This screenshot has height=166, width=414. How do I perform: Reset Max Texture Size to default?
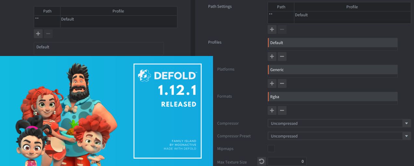(x=261, y=161)
